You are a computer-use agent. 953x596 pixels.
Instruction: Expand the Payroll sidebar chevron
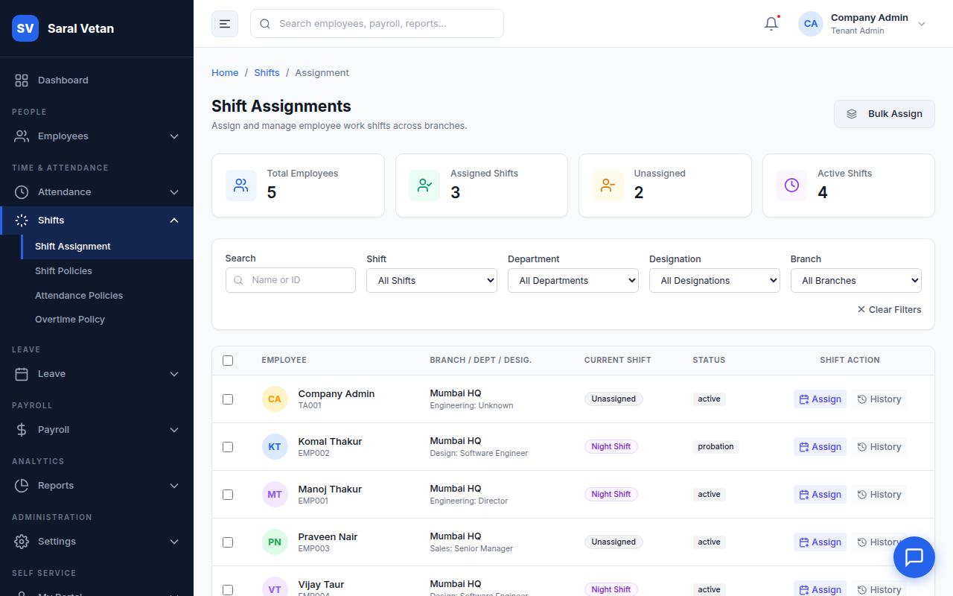click(x=174, y=430)
